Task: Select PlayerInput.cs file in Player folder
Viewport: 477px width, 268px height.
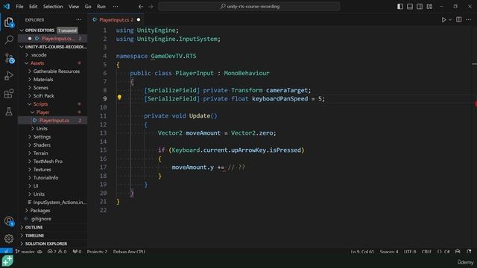Action: click(52, 121)
